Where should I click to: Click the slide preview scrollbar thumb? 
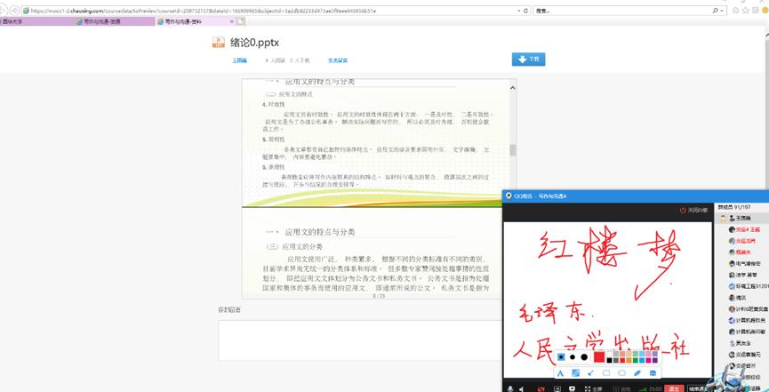513,150
